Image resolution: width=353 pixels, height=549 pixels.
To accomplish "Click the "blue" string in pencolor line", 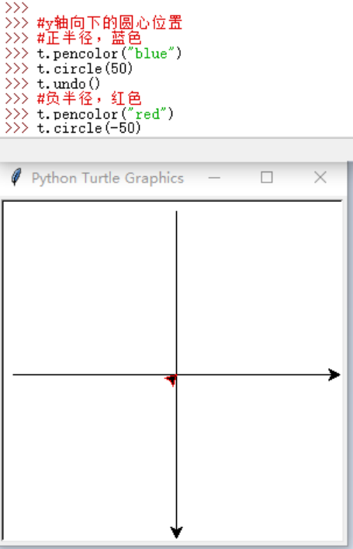I will pyautogui.click(x=151, y=54).
